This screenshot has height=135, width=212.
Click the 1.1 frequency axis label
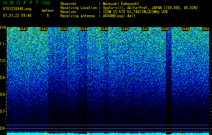[3, 44]
